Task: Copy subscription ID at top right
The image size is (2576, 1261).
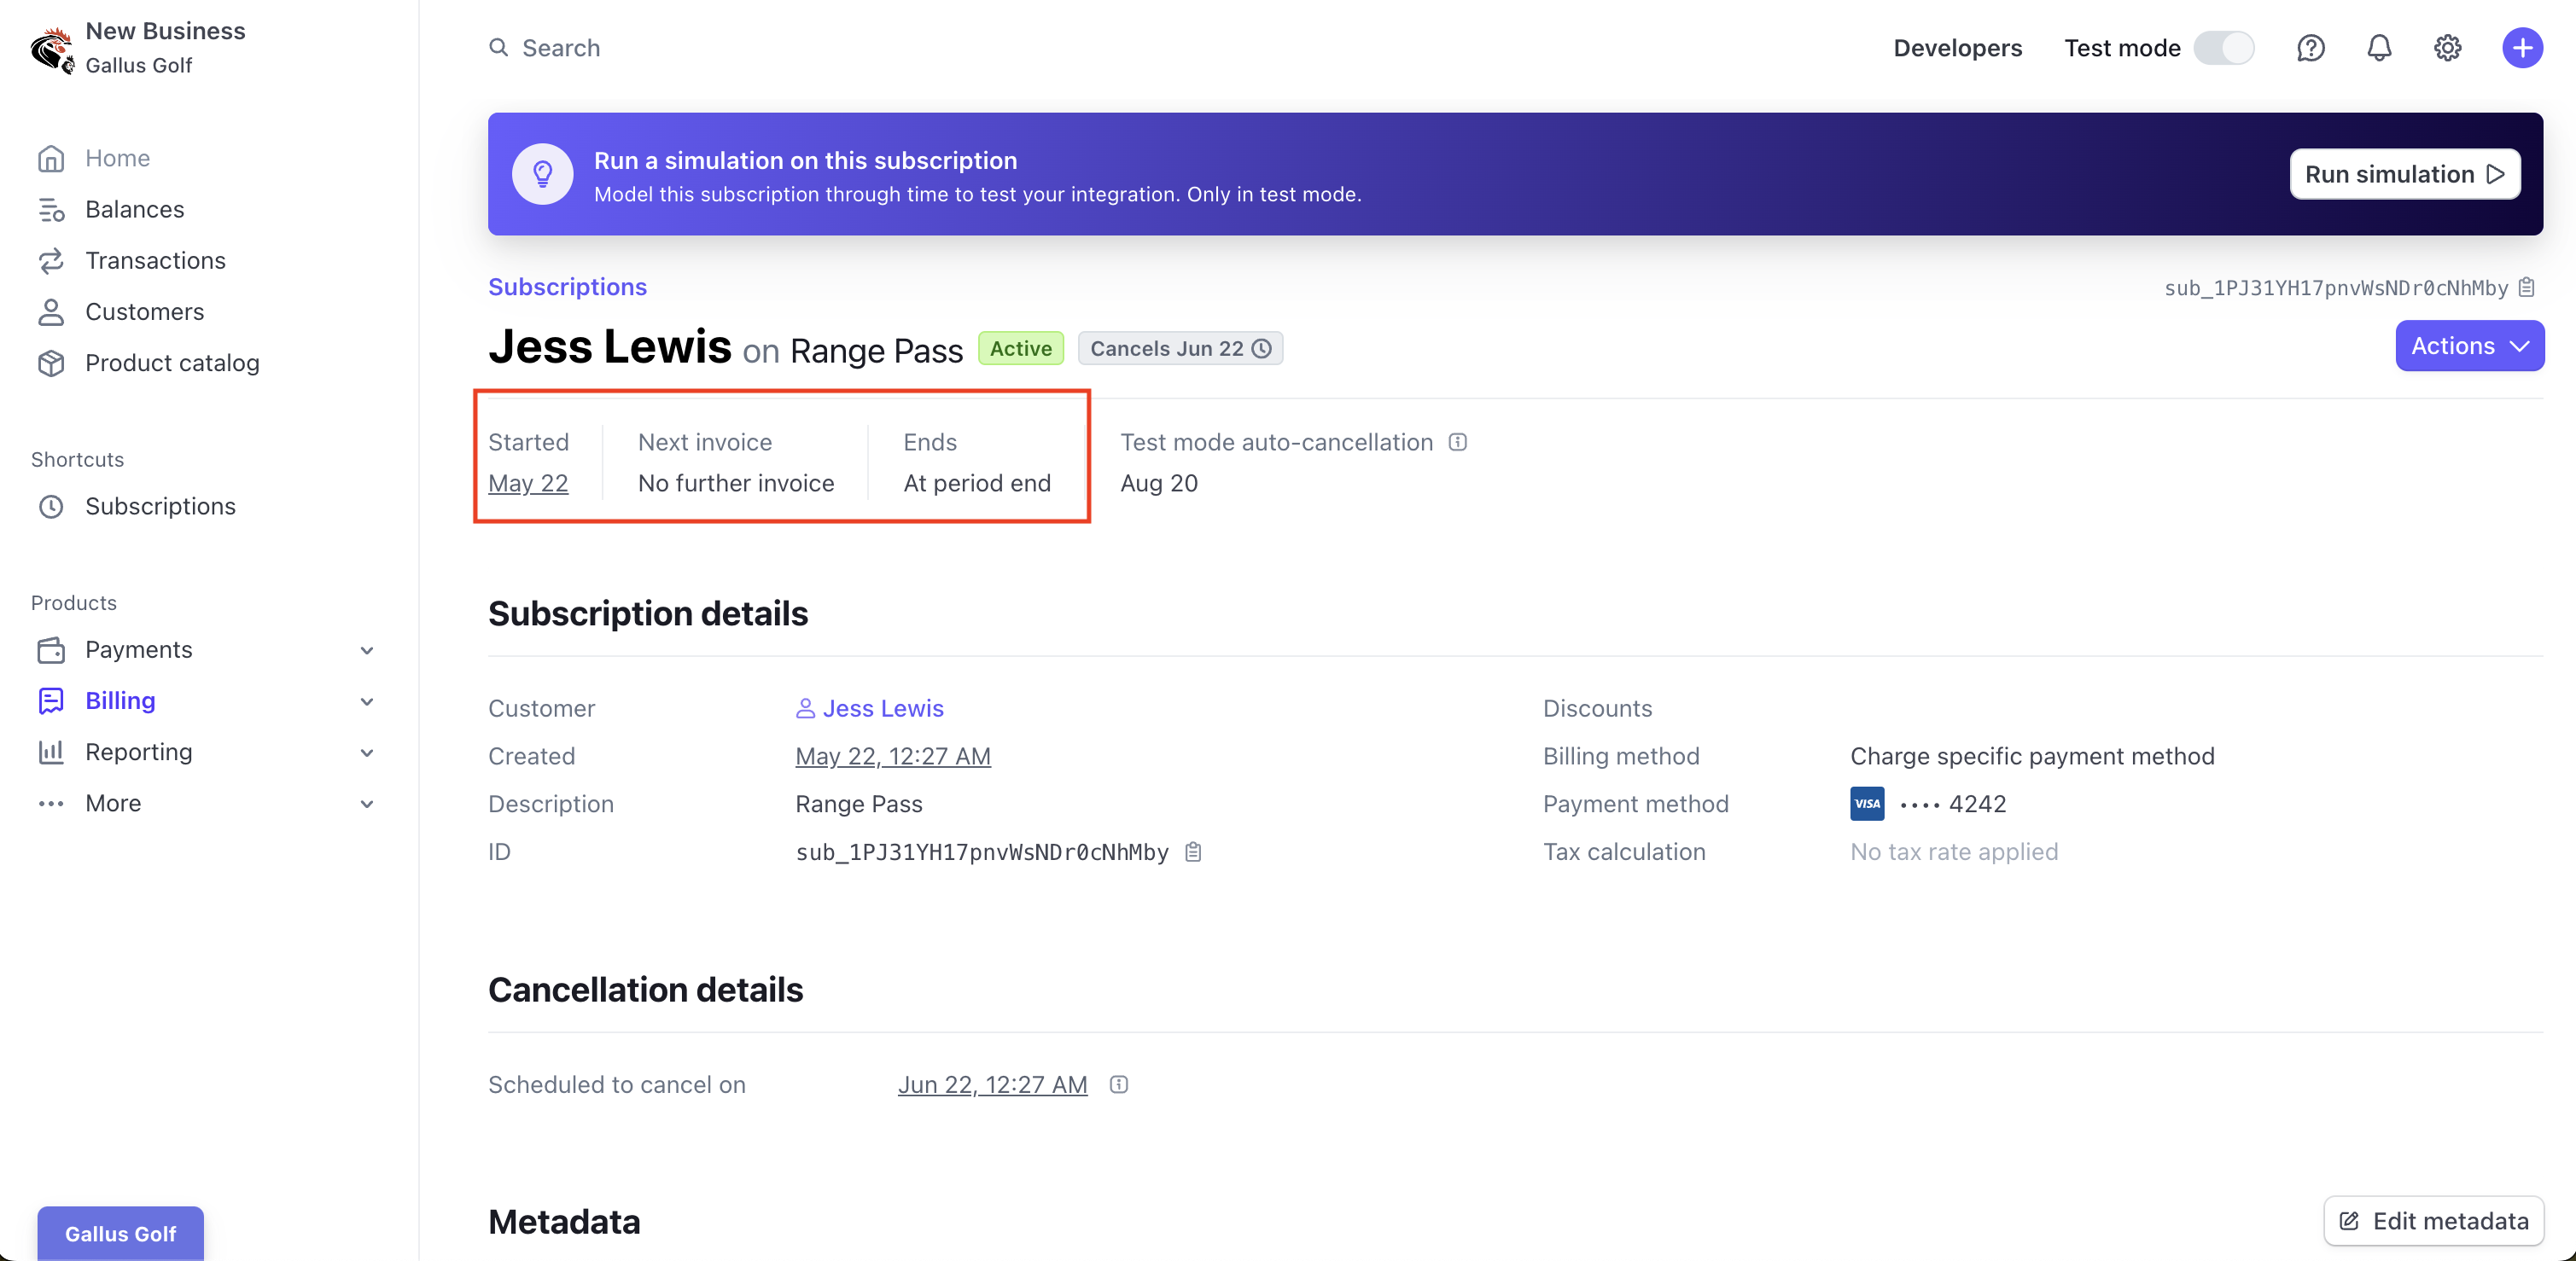Action: (x=2527, y=288)
